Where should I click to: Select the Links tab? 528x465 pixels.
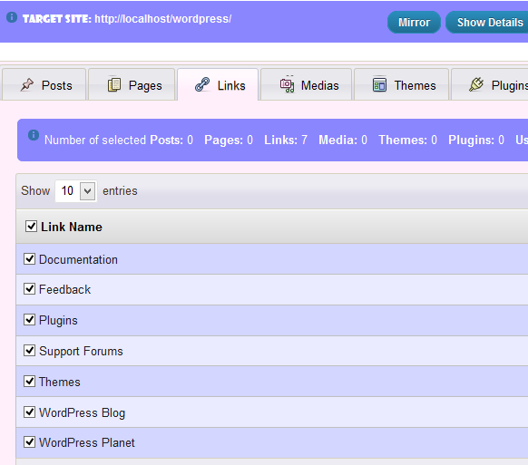pos(218,84)
